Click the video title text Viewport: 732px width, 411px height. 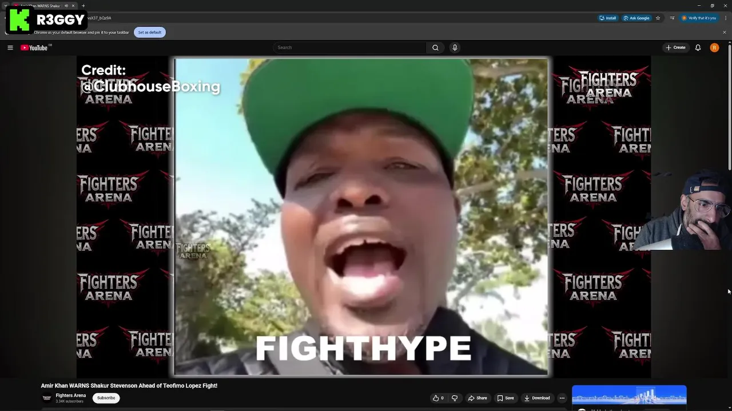click(x=129, y=386)
